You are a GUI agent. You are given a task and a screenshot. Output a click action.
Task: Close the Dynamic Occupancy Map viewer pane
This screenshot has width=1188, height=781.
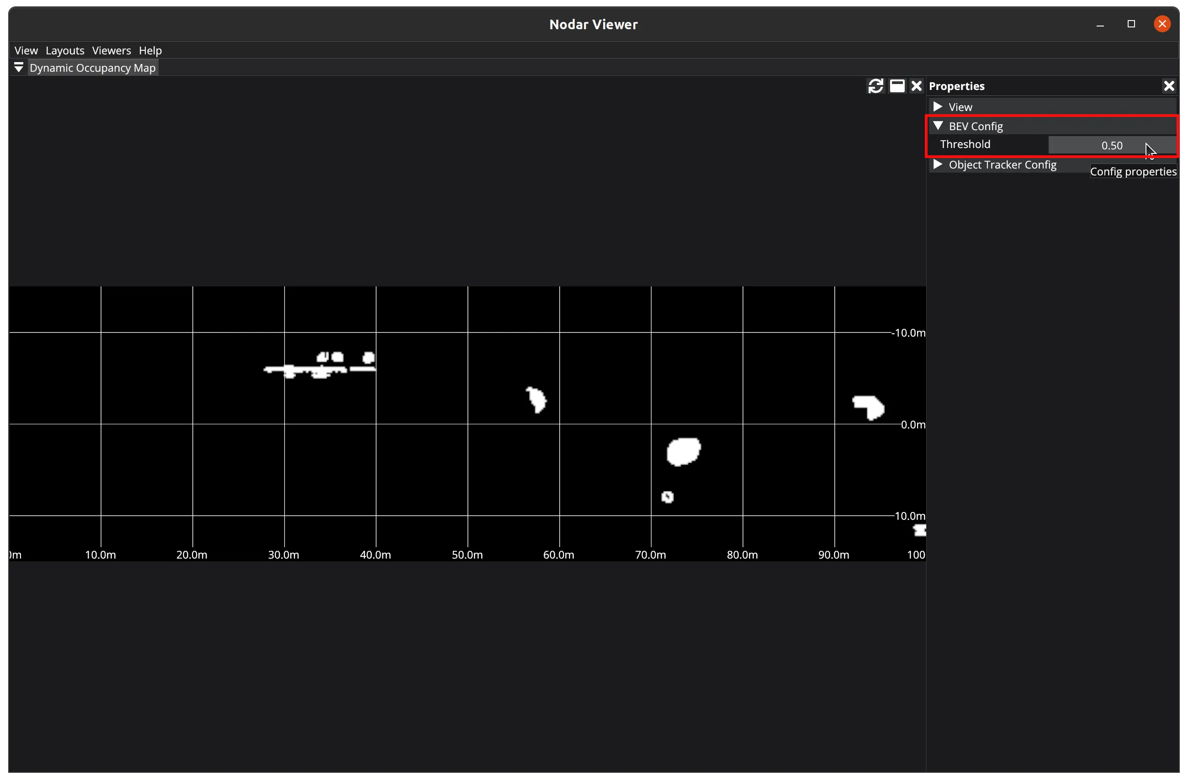917,86
